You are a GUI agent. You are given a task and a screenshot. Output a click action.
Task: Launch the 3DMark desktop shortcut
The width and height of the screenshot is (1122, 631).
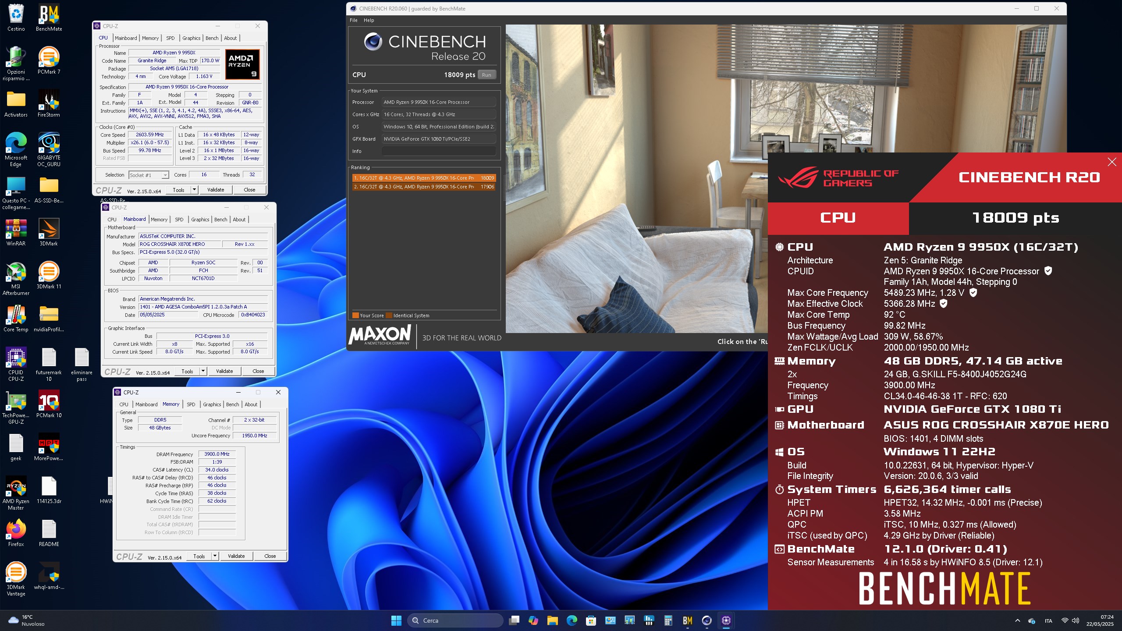coord(49,232)
